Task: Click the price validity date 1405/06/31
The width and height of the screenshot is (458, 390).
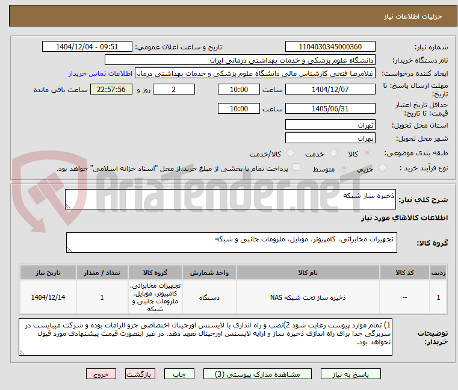Action: point(330,109)
